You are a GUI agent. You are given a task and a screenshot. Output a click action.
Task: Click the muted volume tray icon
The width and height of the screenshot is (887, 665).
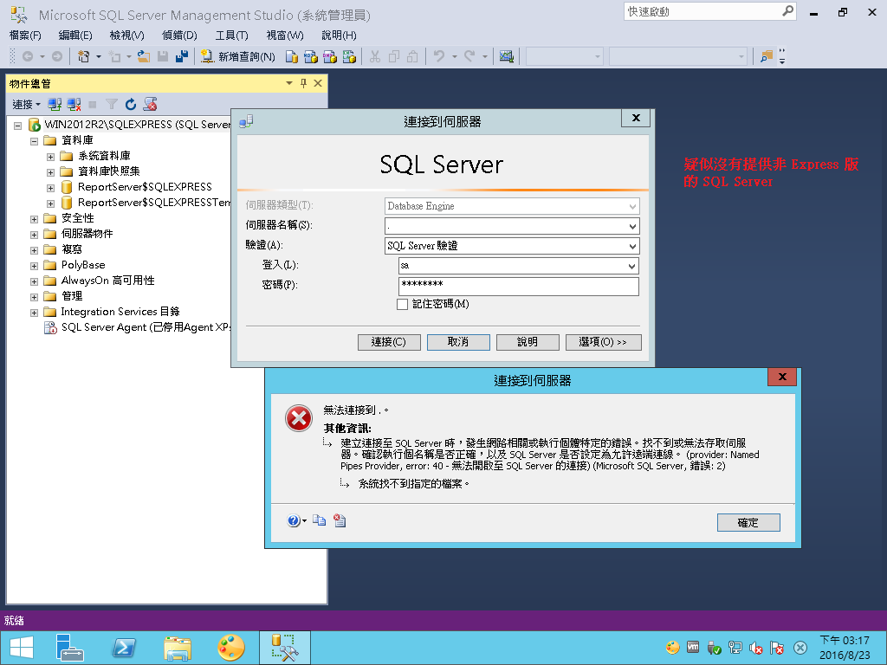(755, 648)
